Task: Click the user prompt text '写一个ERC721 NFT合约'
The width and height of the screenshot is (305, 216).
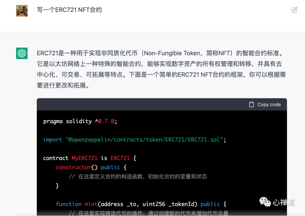Action: (69, 10)
